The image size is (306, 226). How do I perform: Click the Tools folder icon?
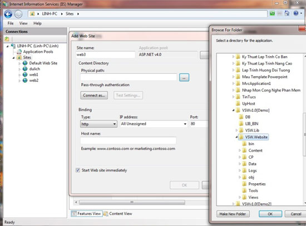[x=244, y=190]
